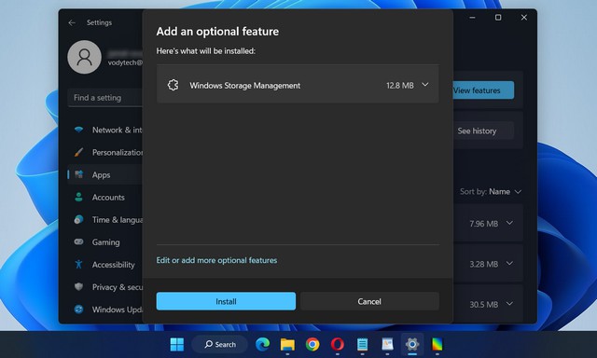Close the Settings window

point(524,18)
